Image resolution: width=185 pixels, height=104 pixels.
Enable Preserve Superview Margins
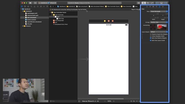click(x=151, y=34)
